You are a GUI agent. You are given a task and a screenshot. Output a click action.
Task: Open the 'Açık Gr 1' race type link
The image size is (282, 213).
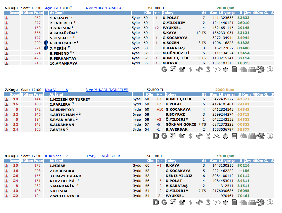(53, 8)
